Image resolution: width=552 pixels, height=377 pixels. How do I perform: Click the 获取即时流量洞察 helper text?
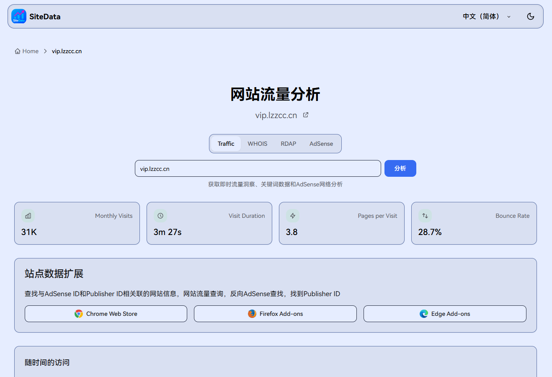coord(275,184)
